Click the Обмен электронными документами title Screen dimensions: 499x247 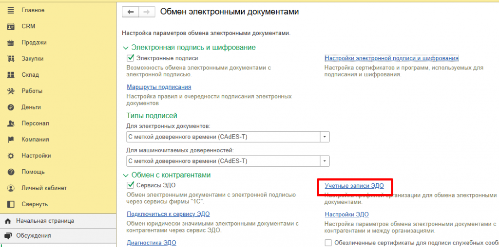(x=230, y=12)
